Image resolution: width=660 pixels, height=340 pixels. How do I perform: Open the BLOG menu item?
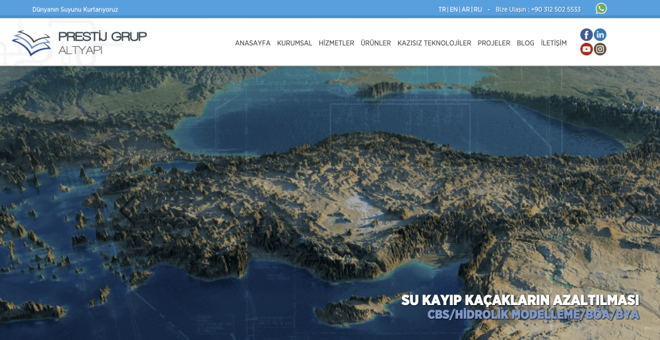tap(525, 43)
